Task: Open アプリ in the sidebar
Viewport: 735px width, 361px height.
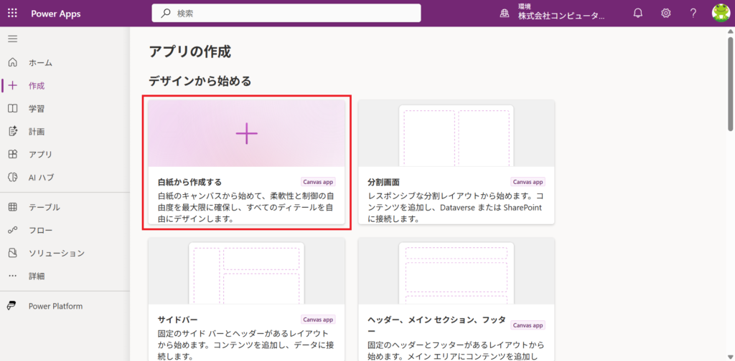Action: (40, 154)
